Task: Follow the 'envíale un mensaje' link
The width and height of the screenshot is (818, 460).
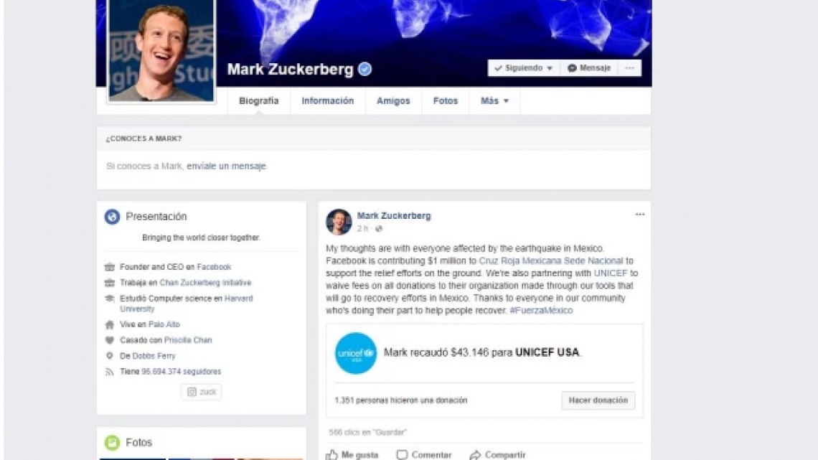Action: pos(227,166)
